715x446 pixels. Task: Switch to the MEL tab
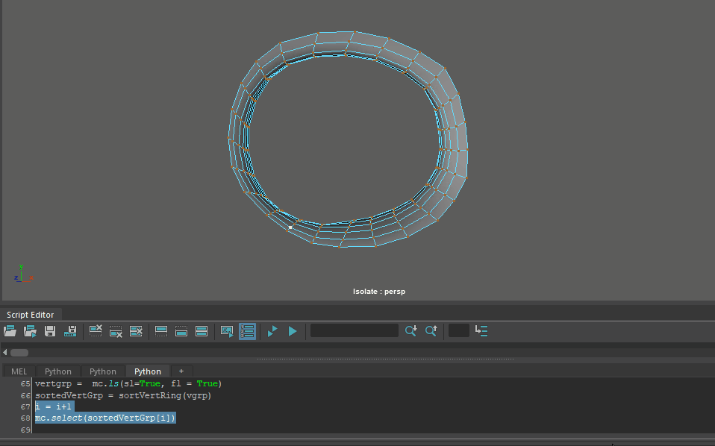click(19, 371)
